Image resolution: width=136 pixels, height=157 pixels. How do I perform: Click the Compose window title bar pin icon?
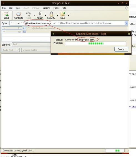point(3,3)
